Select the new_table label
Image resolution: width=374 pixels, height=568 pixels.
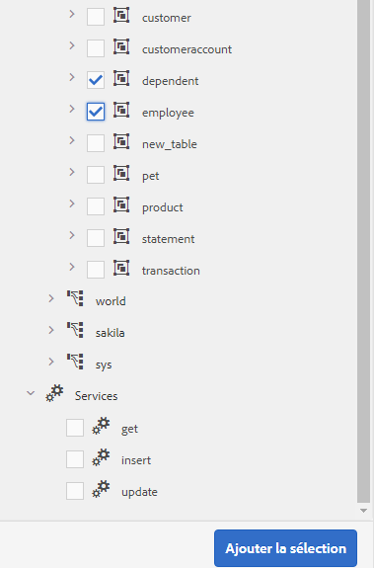click(170, 144)
